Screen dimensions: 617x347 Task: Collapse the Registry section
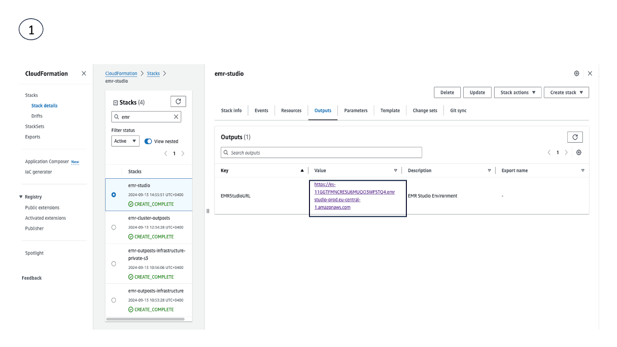21,197
